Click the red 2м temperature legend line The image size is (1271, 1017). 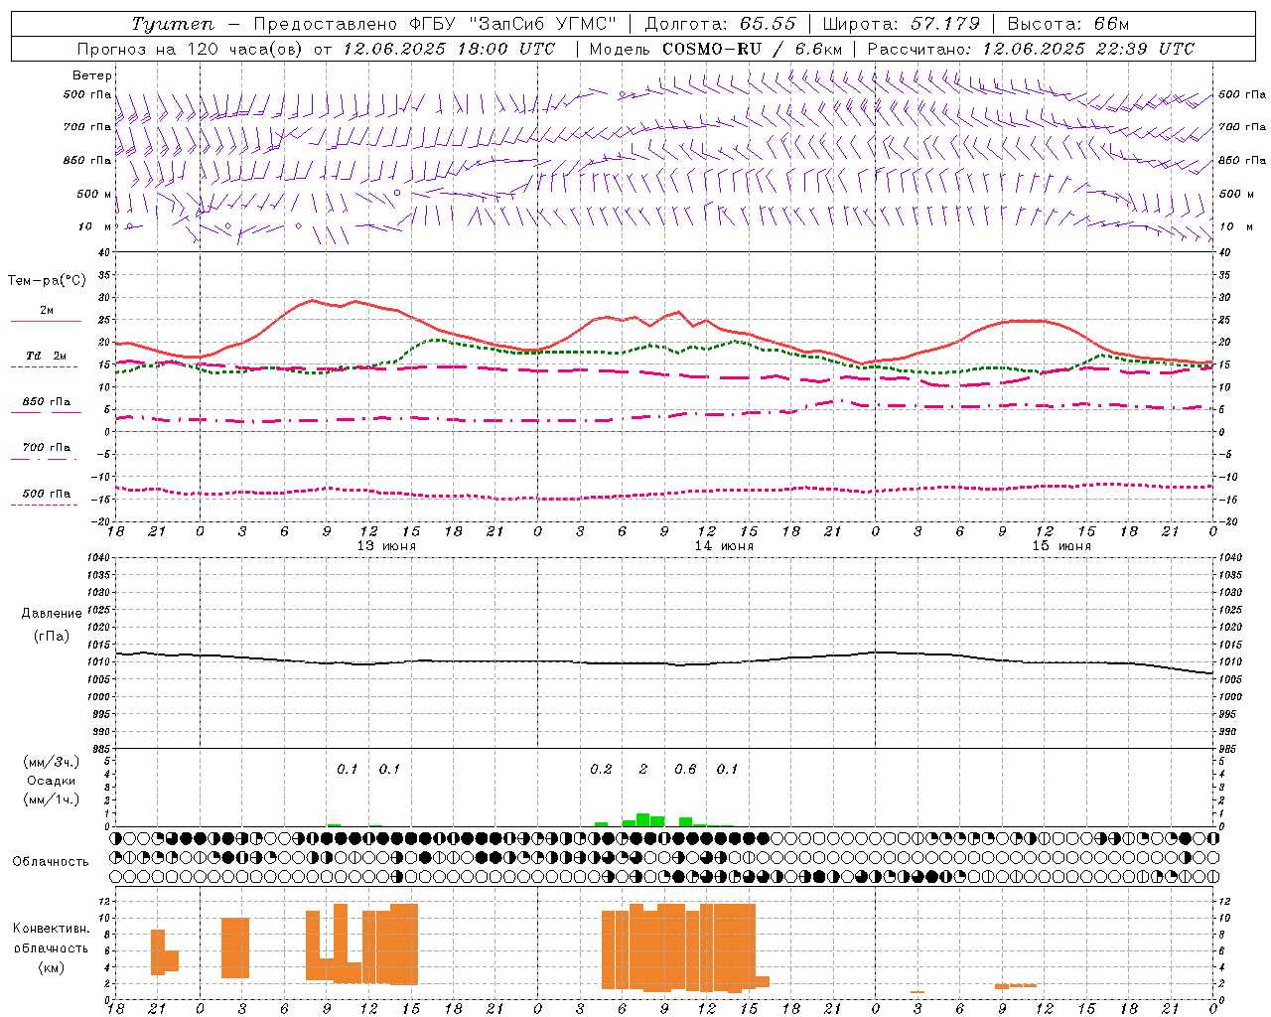(x=46, y=321)
